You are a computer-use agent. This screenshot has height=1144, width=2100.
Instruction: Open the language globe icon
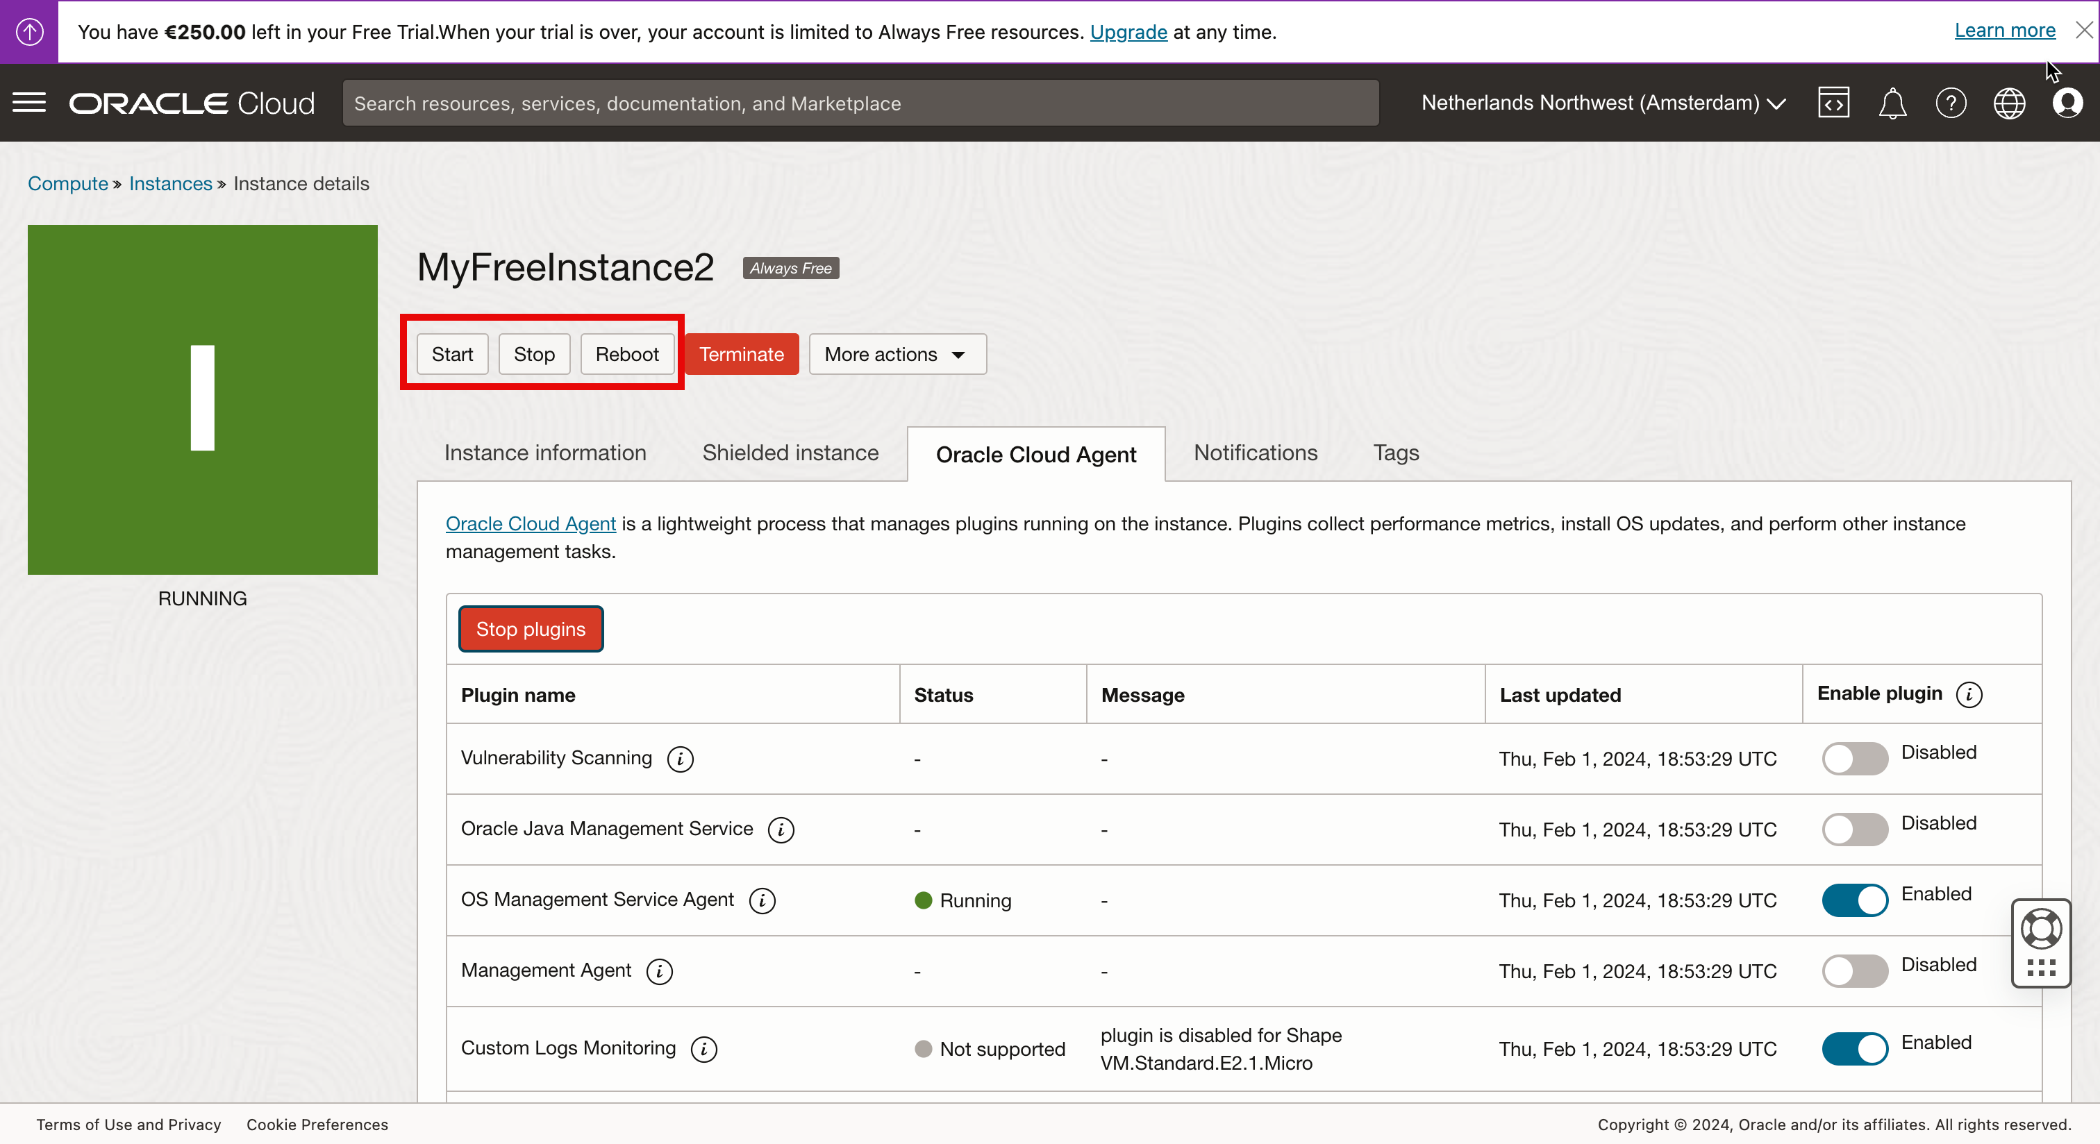[x=2010, y=103]
